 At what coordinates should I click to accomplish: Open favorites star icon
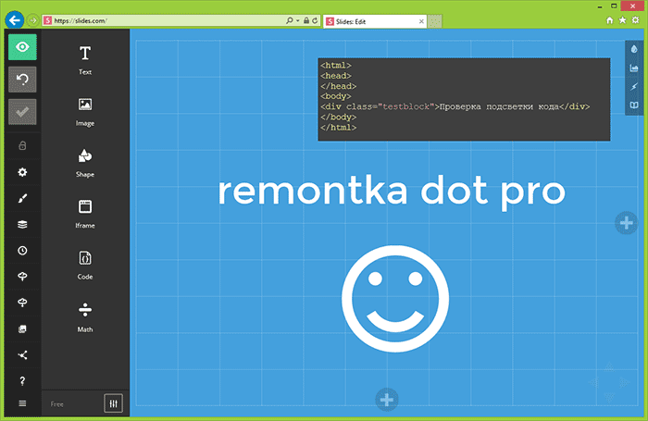point(622,20)
